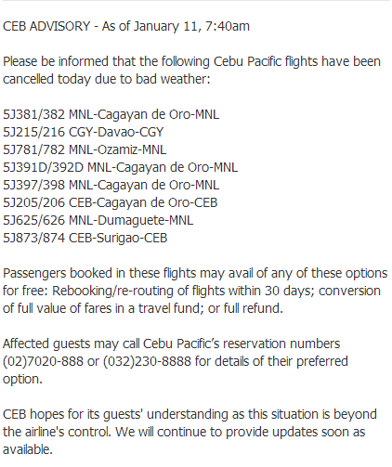
Task: Click the 5J205/206 CEB-Cagayan de Oro-CEB line
Action: [x=111, y=202]
